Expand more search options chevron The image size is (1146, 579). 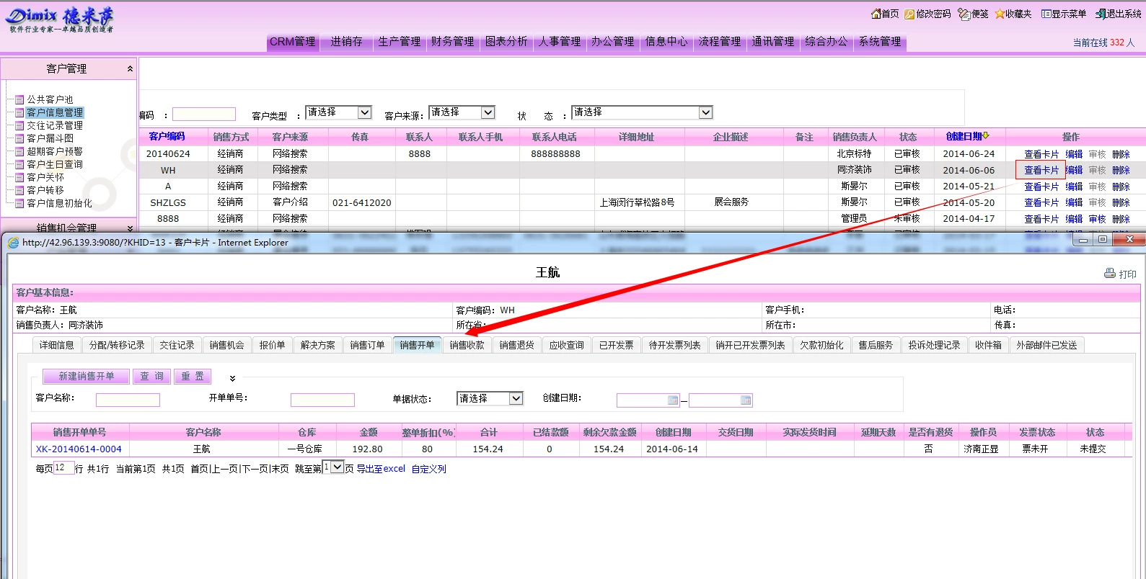point(232,378)
